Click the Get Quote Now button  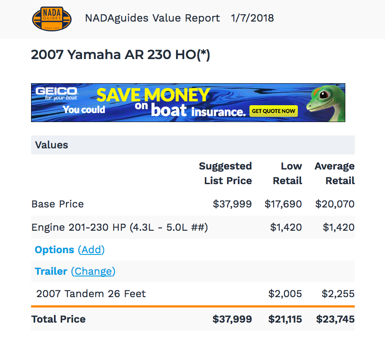pos(274,111)
